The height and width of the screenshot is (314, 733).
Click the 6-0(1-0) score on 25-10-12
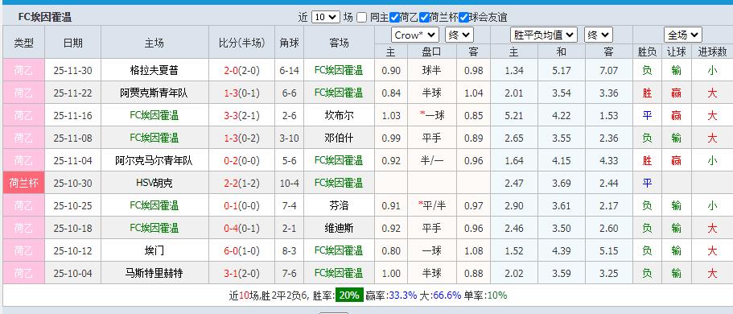[241, 250]
